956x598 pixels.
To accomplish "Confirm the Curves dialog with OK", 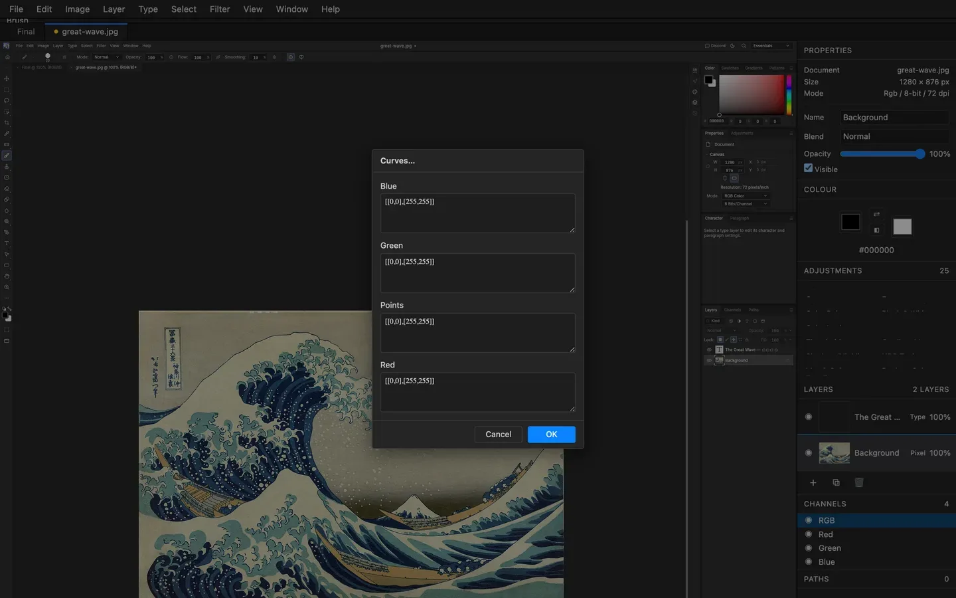I will [x=552, y=435].
